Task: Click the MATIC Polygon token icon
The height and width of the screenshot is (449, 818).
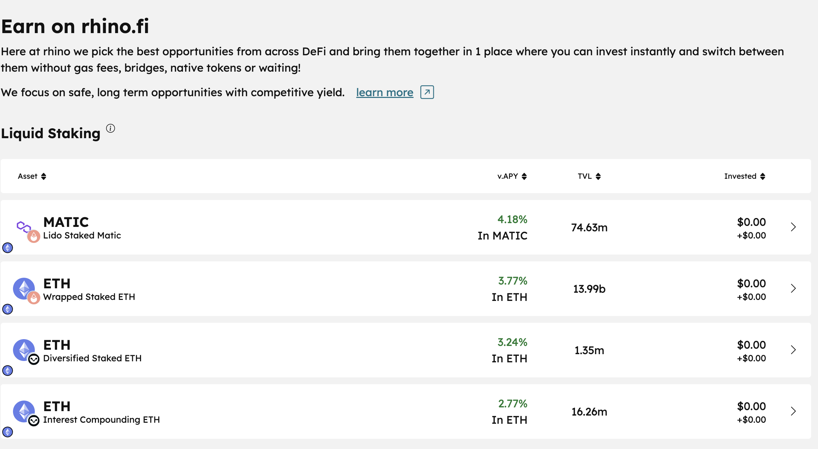Action: tap(24, 226)
